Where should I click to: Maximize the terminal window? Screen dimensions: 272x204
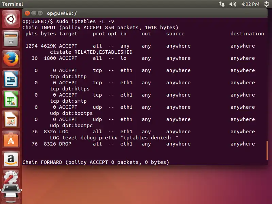pos(40,13)
